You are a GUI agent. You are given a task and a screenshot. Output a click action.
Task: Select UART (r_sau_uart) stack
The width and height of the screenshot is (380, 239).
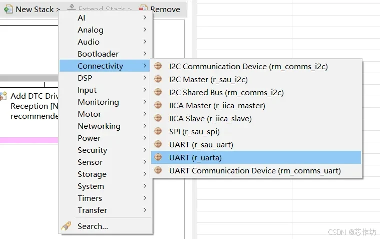pyautogui.click(x=256, y=144)
